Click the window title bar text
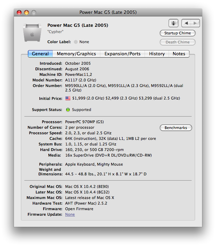The height and width of the screenshot is (246, 216). [x=108, y=13]
